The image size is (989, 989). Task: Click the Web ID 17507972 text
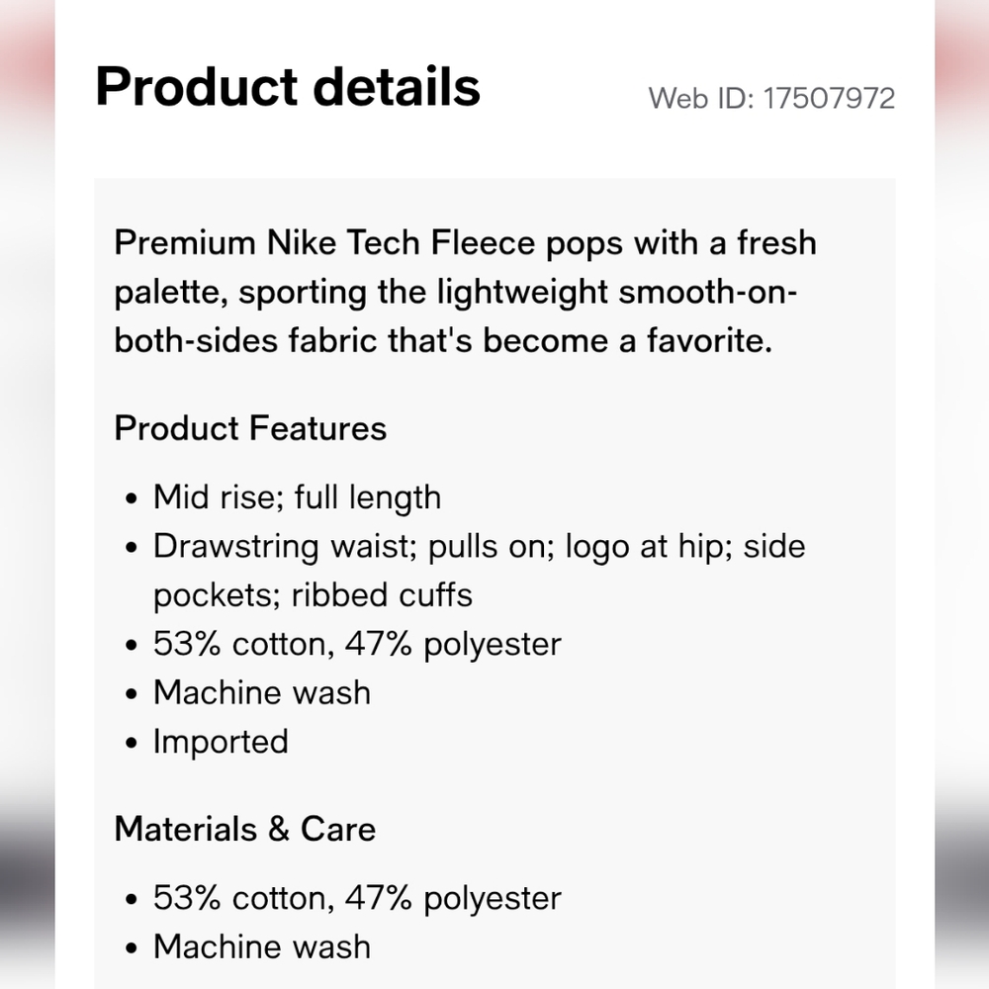pyautogui.click(x=771, y=99)
